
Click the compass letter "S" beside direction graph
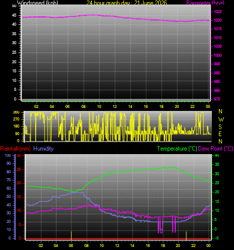(x=220, y=127)
